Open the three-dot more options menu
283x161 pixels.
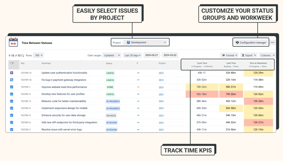272,42
